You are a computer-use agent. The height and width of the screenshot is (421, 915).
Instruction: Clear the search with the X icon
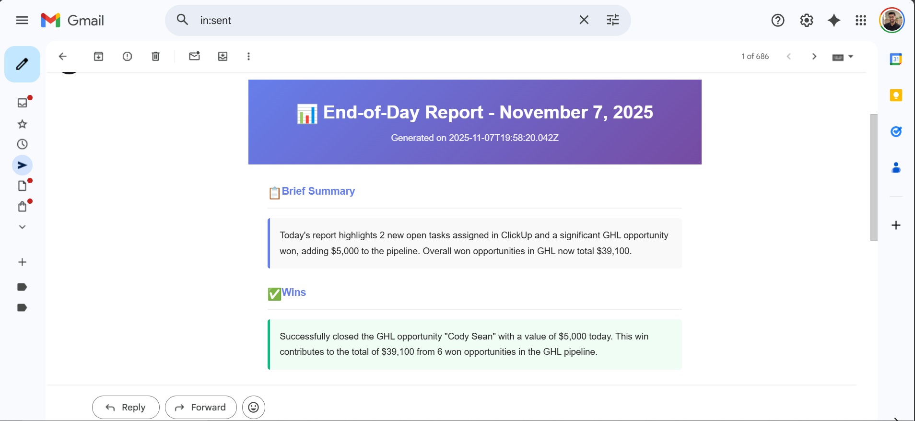pos(584,20)
